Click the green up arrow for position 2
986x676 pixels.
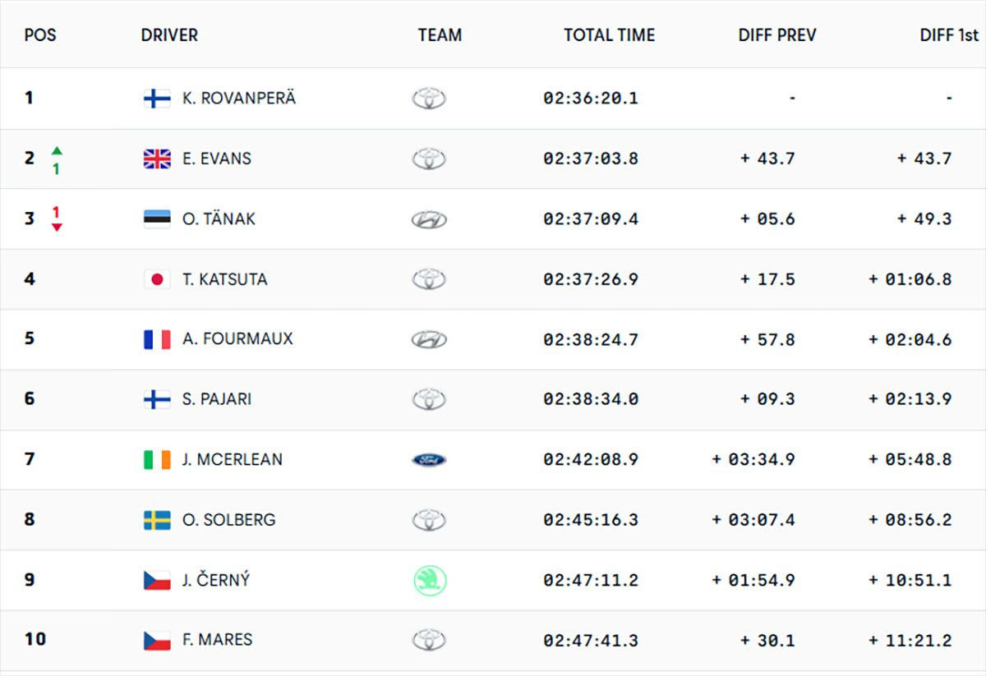(x=57, y=151)
